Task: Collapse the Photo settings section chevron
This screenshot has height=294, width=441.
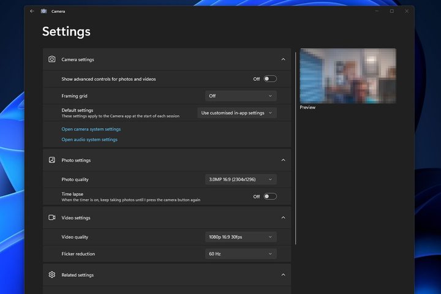Action: pos(283,160)
